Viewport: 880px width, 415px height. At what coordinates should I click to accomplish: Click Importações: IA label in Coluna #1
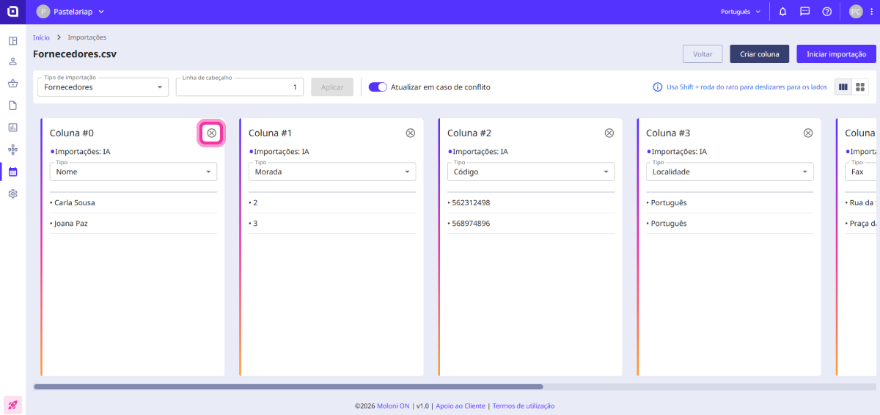(x=281, y=152)
